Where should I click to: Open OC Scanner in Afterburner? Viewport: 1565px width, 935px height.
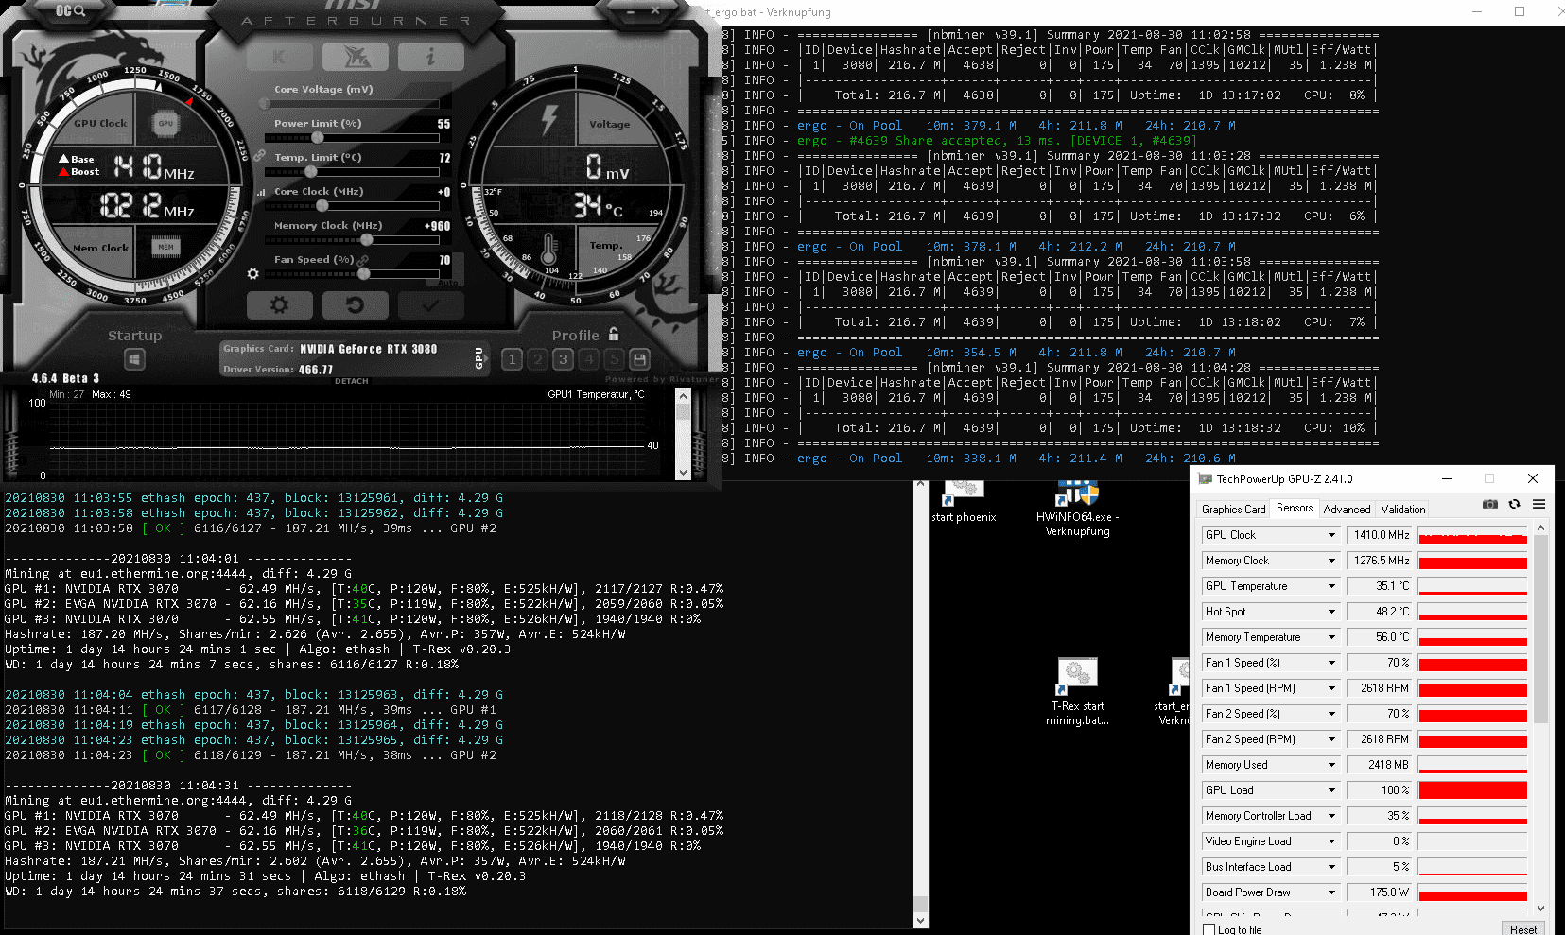coord(70,10)
